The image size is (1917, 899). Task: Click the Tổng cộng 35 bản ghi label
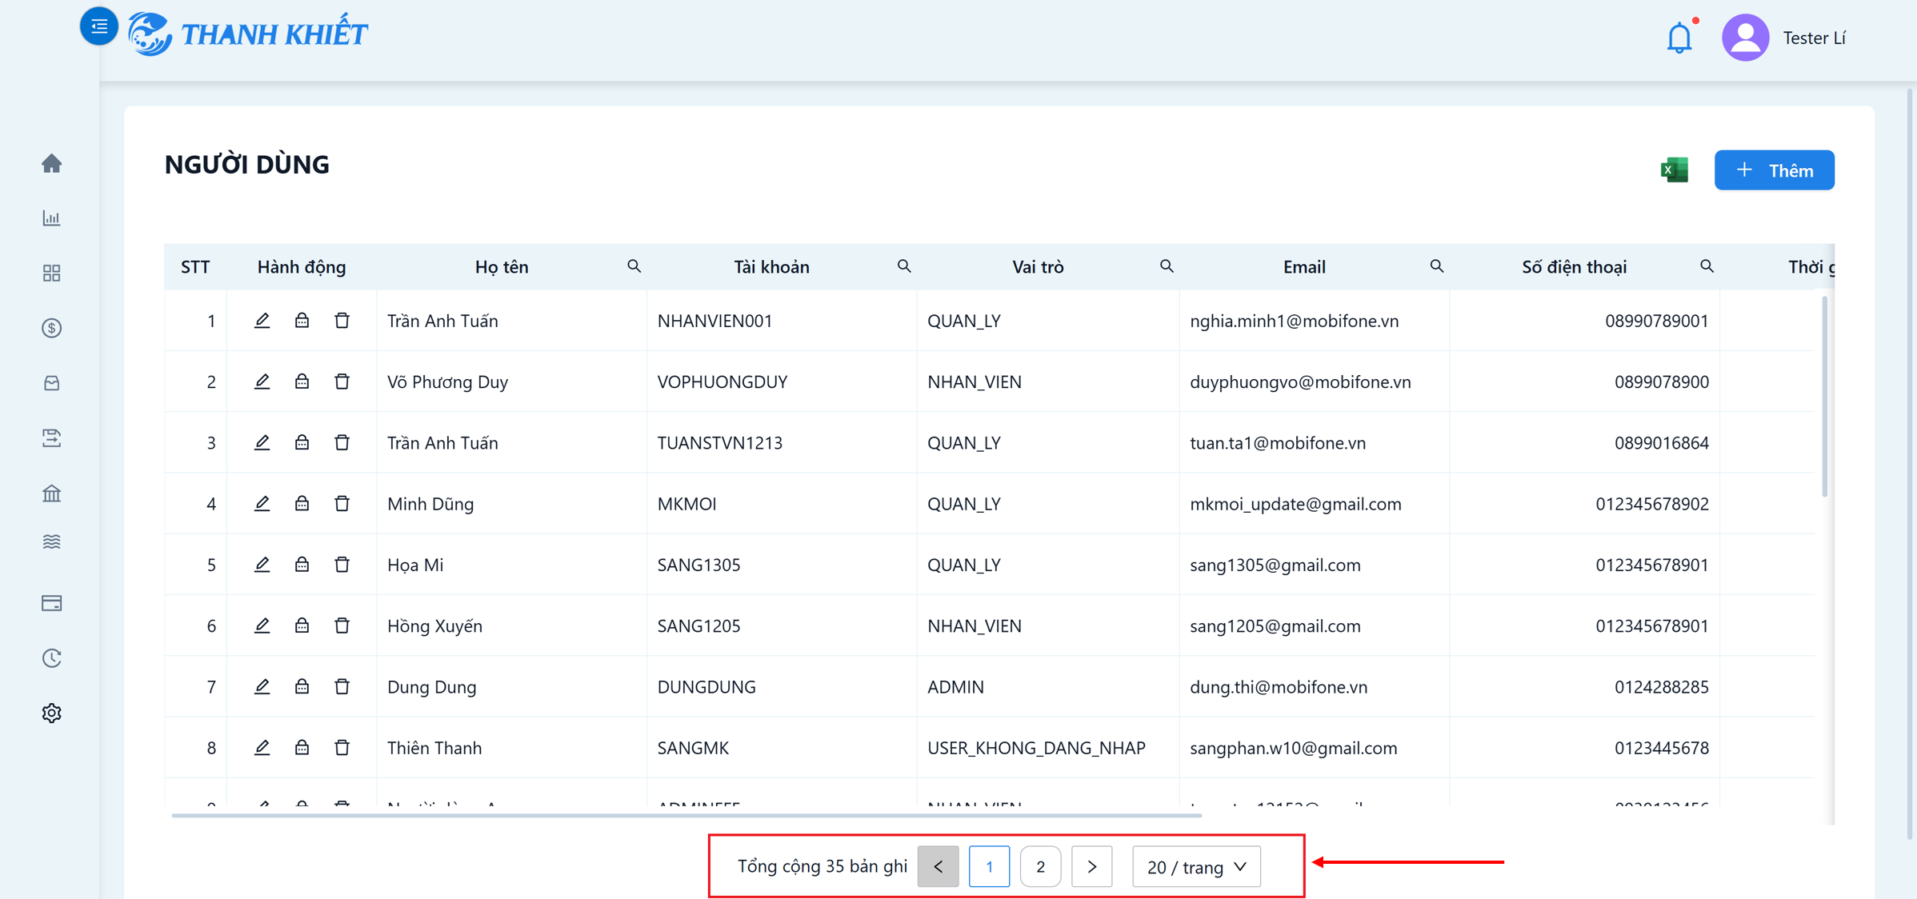(822, 867)
